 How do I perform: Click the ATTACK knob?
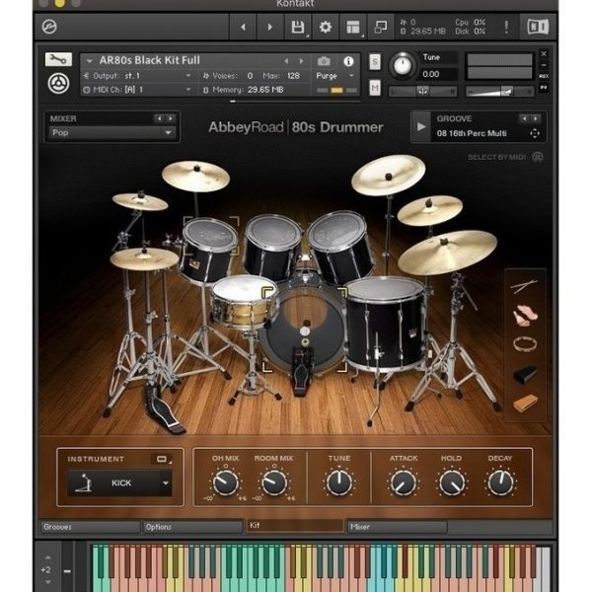coord(404,482)
